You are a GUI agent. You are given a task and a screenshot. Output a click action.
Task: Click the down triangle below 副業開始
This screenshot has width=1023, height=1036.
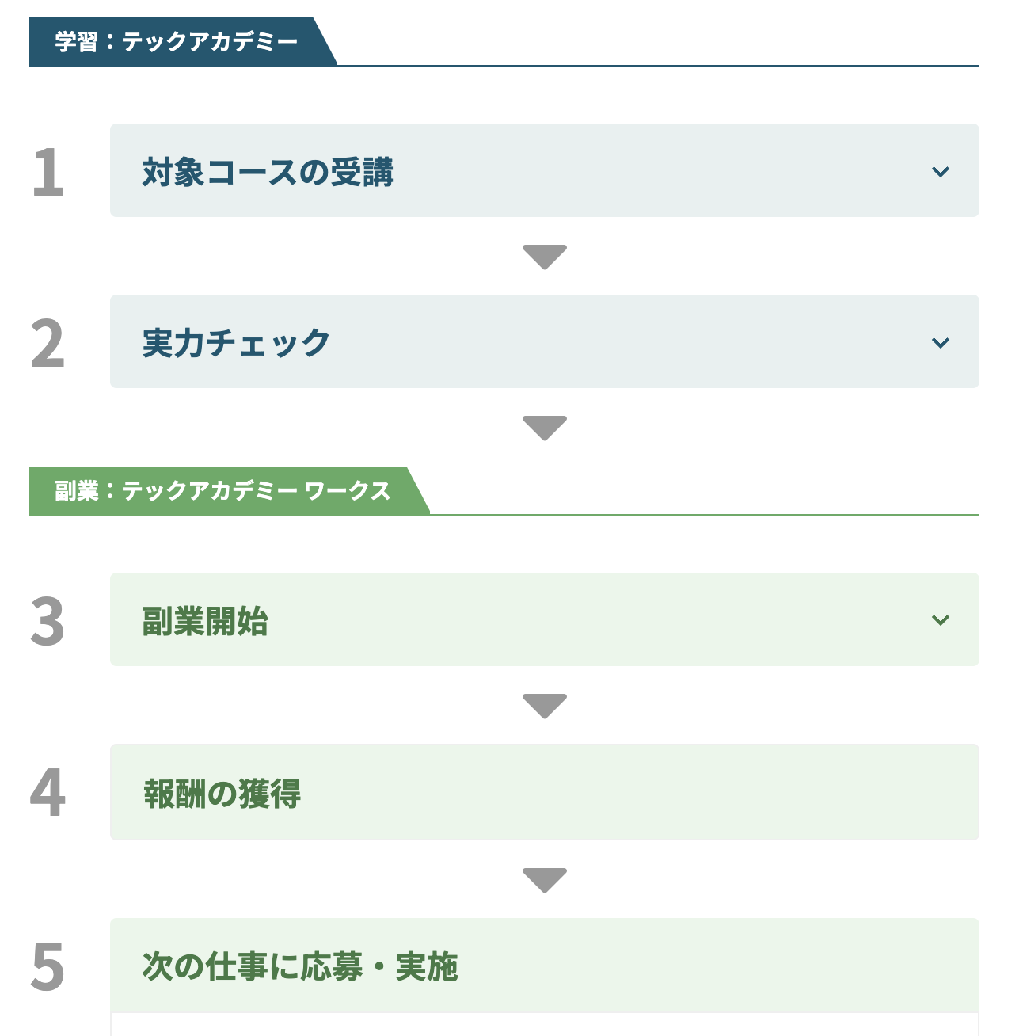point(545,706)
